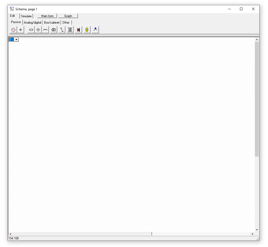Click the Main form button
Image resolution: width=268 pixels, height=247 pixels.
[x=47, y=16]
